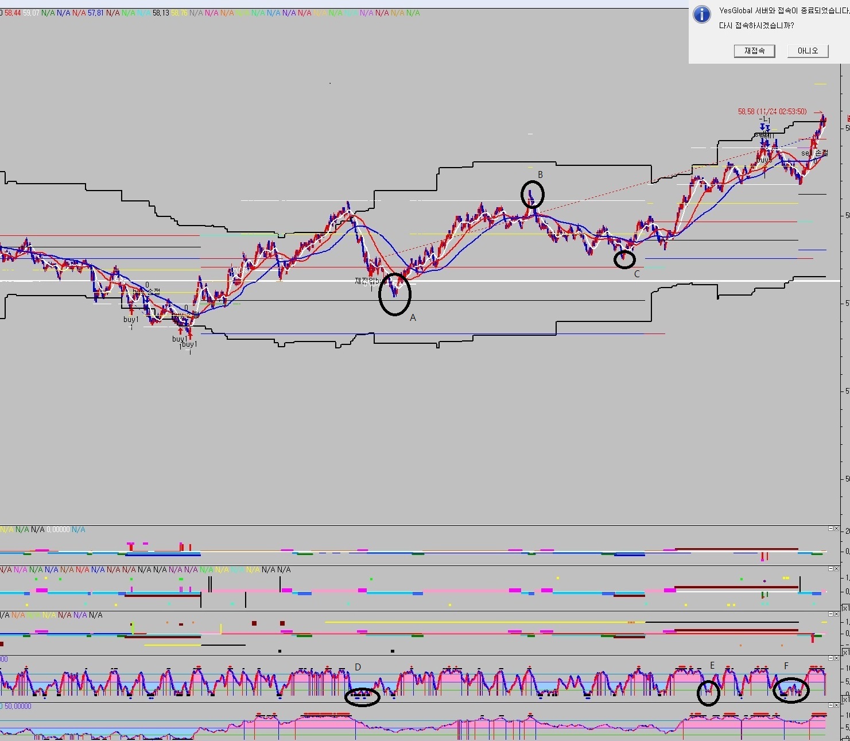Image resolution: width=850 pixels, height=741 pixels.
Task: Minimize the third indicator panel
Action: [x=830, y=614]
